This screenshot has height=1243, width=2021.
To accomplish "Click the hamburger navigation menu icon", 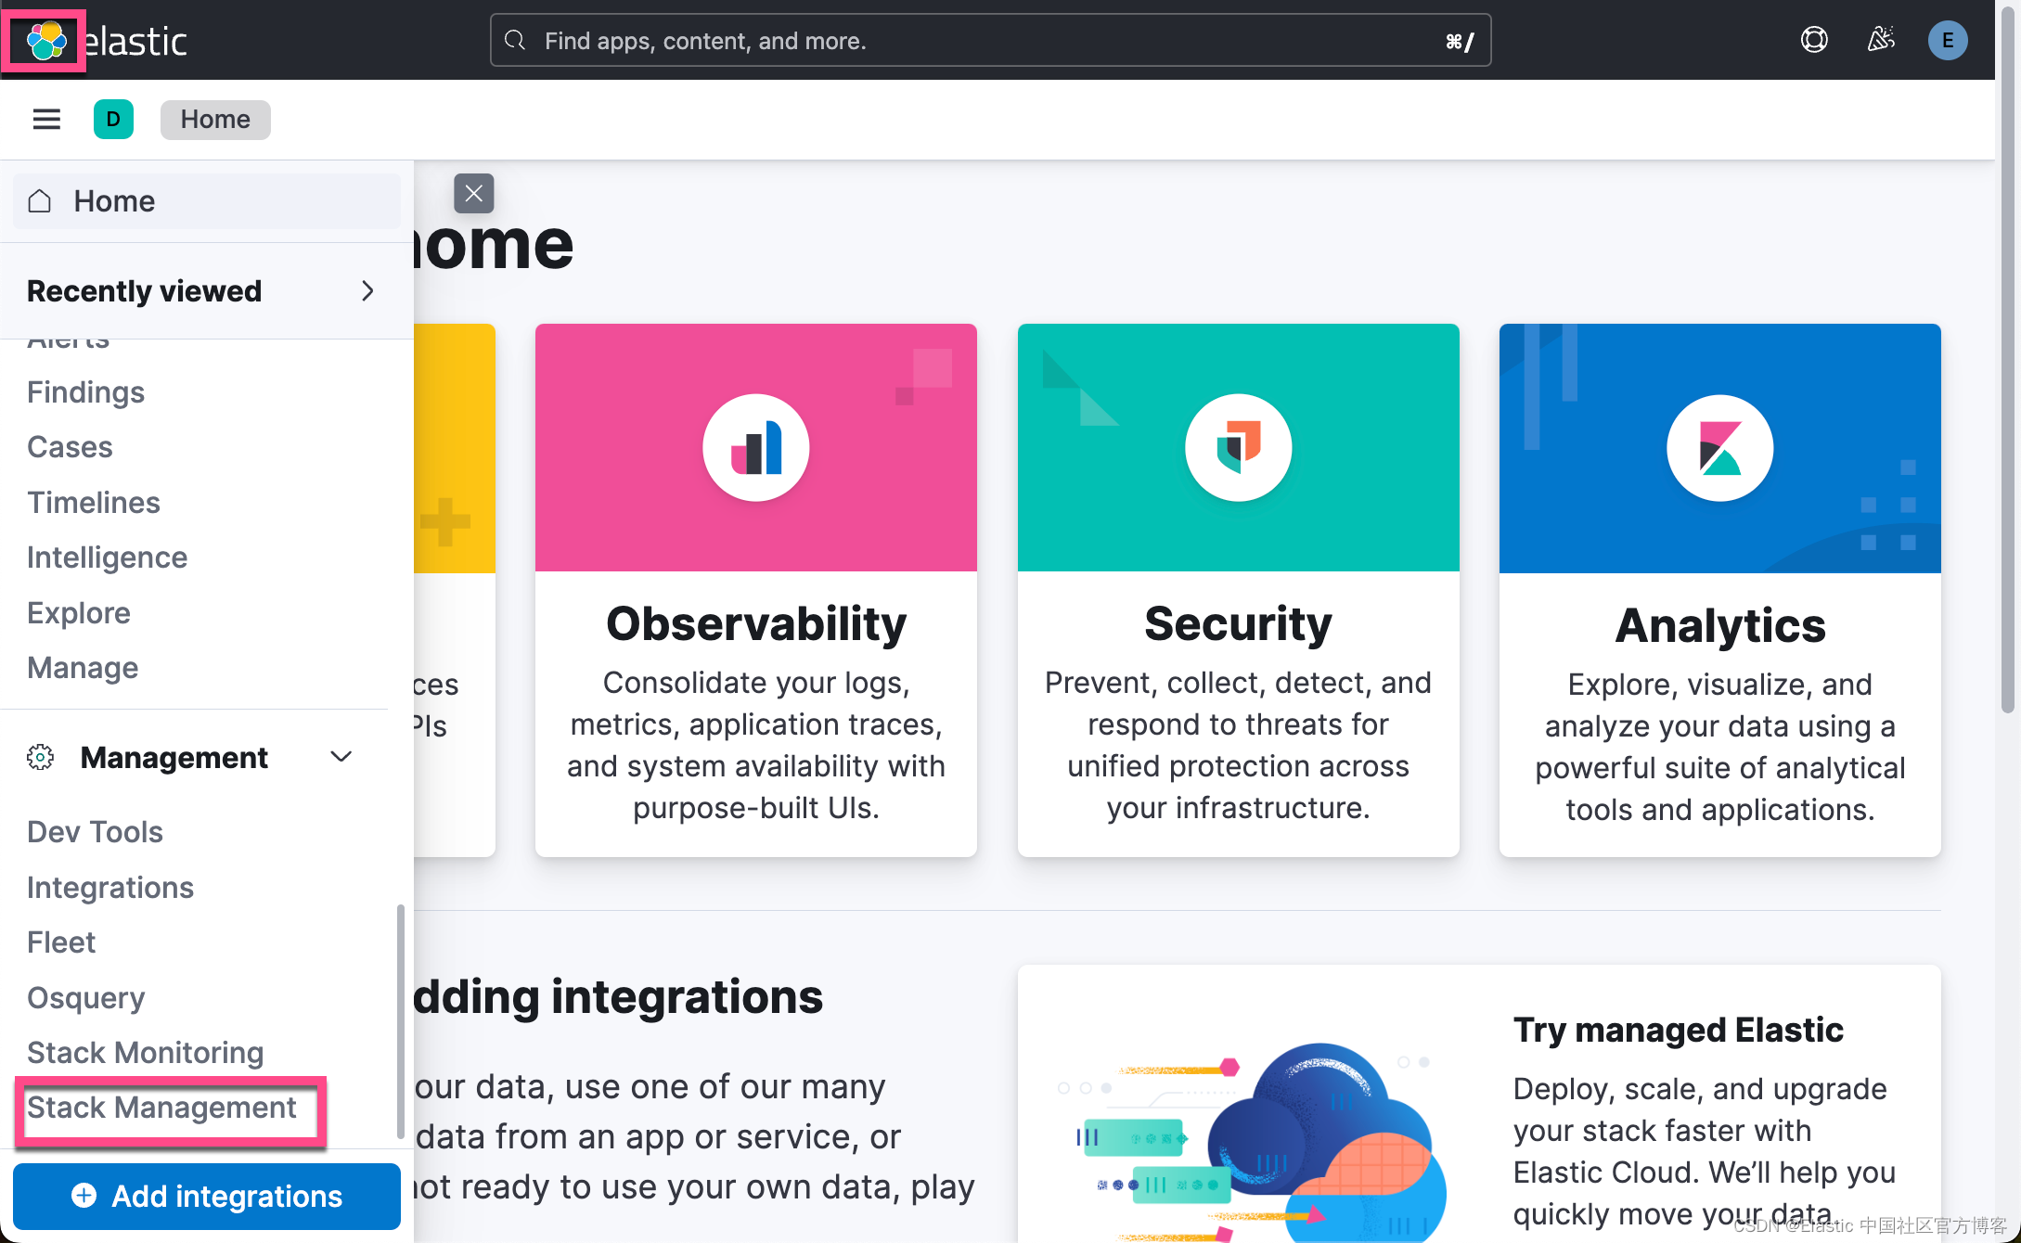I will tap(46, 119).
